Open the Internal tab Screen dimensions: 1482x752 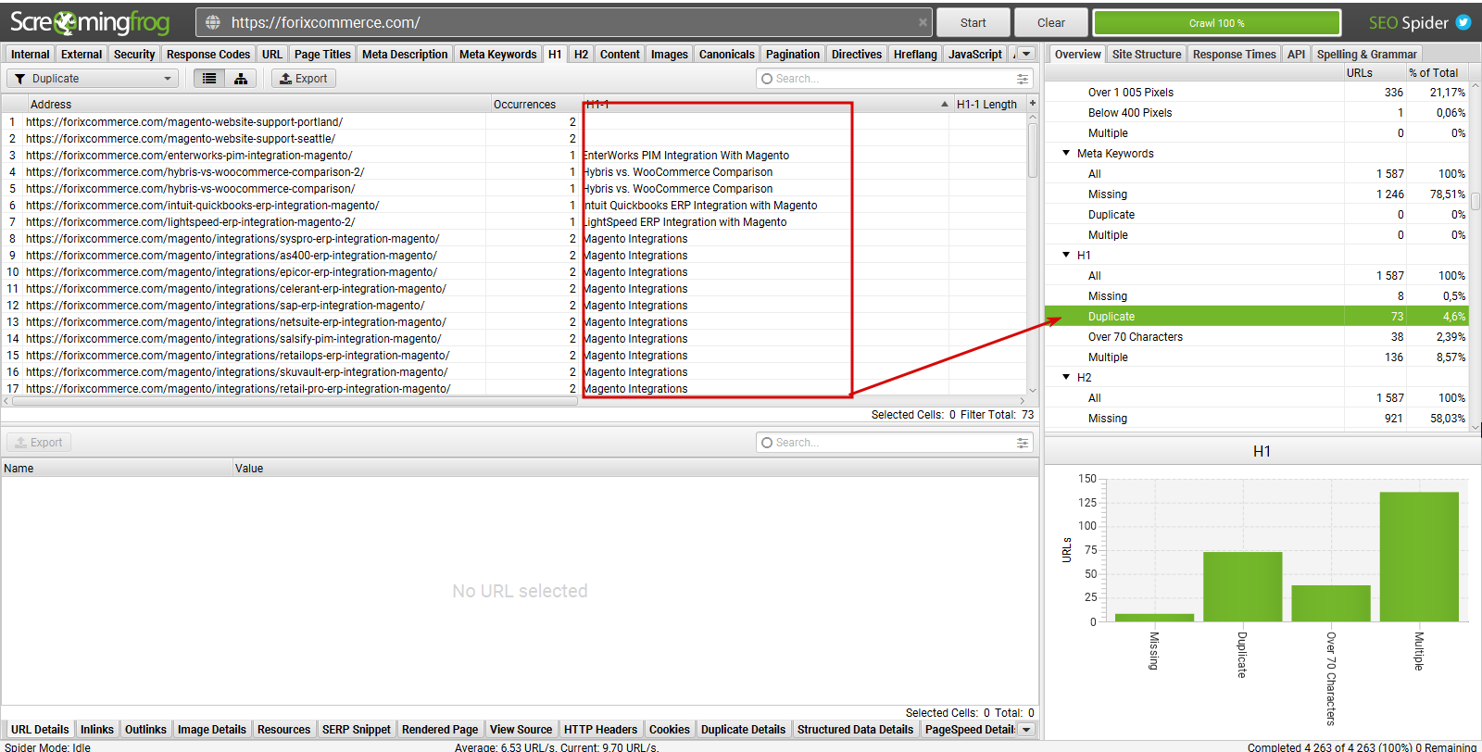coord(31,54)
